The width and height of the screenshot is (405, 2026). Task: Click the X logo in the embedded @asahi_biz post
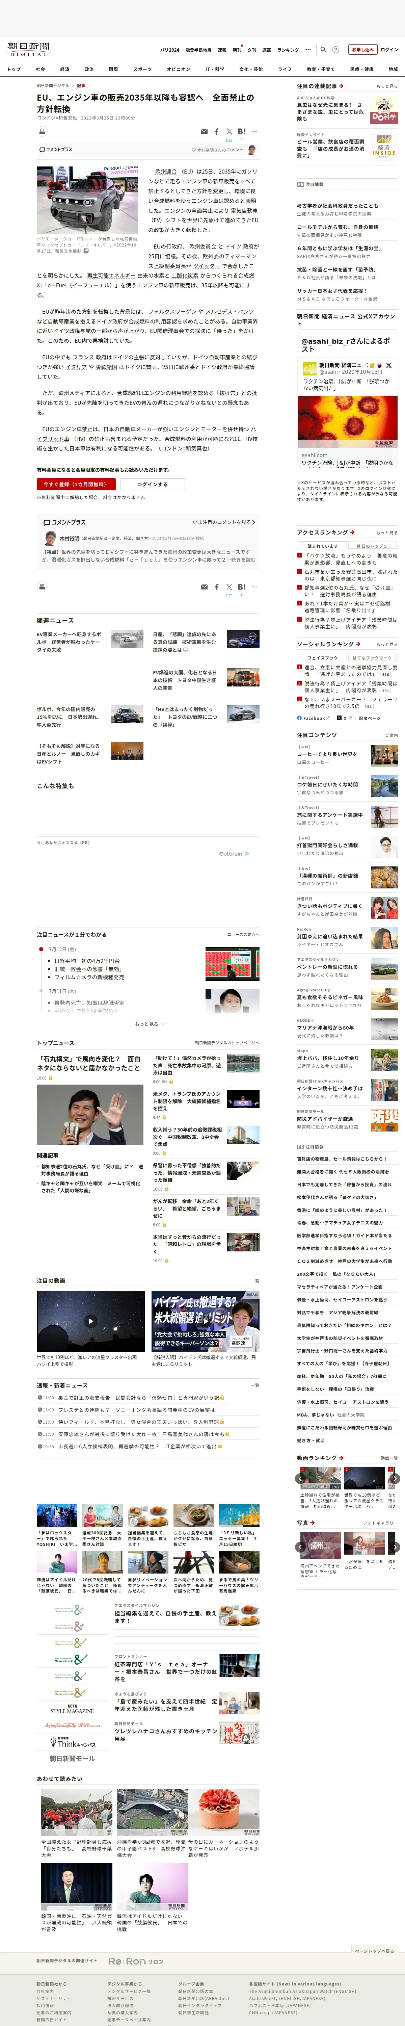click(388, 365)
